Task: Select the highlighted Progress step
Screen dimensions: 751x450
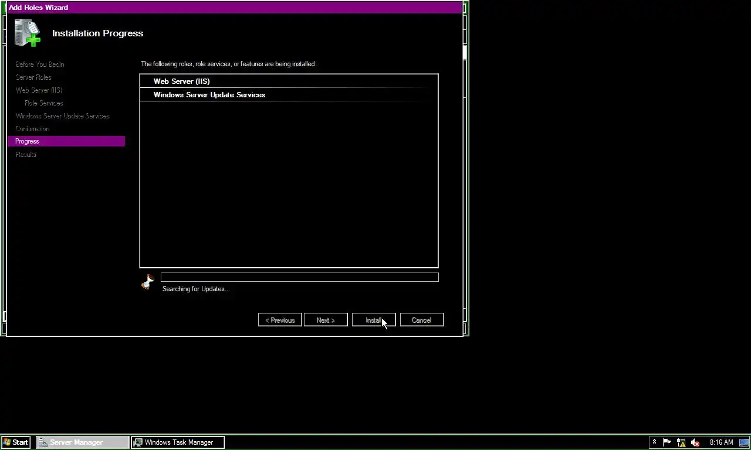Action: pyautogui.click(x=66, y=141)
